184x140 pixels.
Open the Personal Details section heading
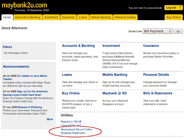[x=156, y=75]
